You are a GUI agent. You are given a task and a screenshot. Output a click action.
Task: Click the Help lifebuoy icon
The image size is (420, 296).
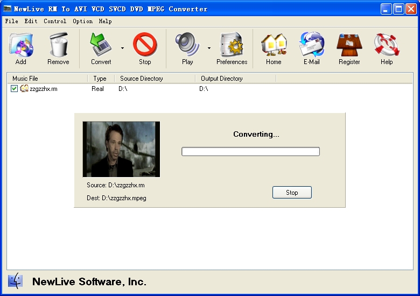tap(387, 45)
